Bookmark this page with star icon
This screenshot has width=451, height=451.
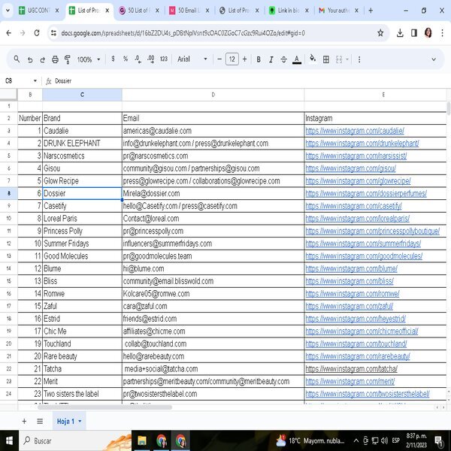pyautogui.click(x=380, y=33)
